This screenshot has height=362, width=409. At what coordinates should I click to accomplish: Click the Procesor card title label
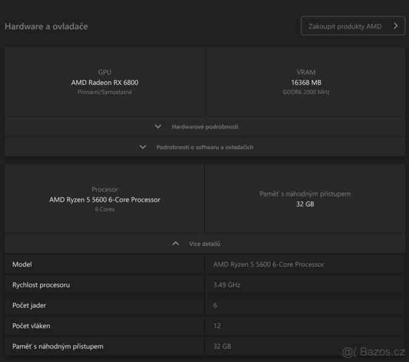point(105,190)
